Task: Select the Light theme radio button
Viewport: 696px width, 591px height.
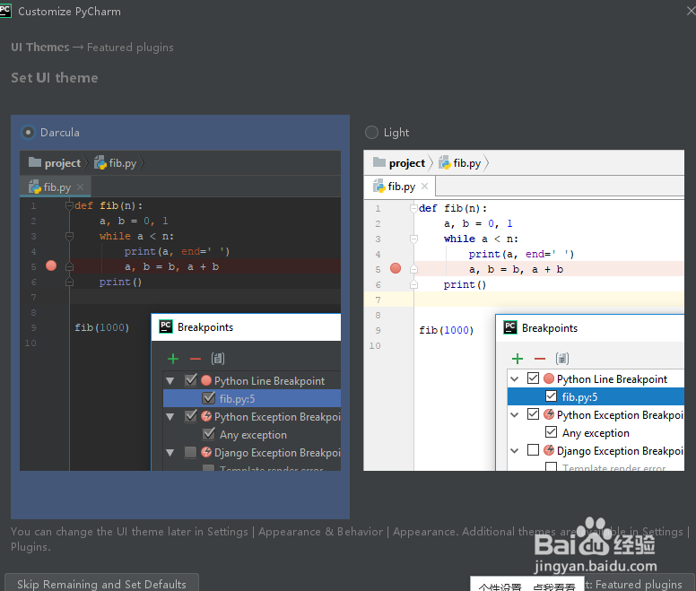Action: [x=371, y=132]
